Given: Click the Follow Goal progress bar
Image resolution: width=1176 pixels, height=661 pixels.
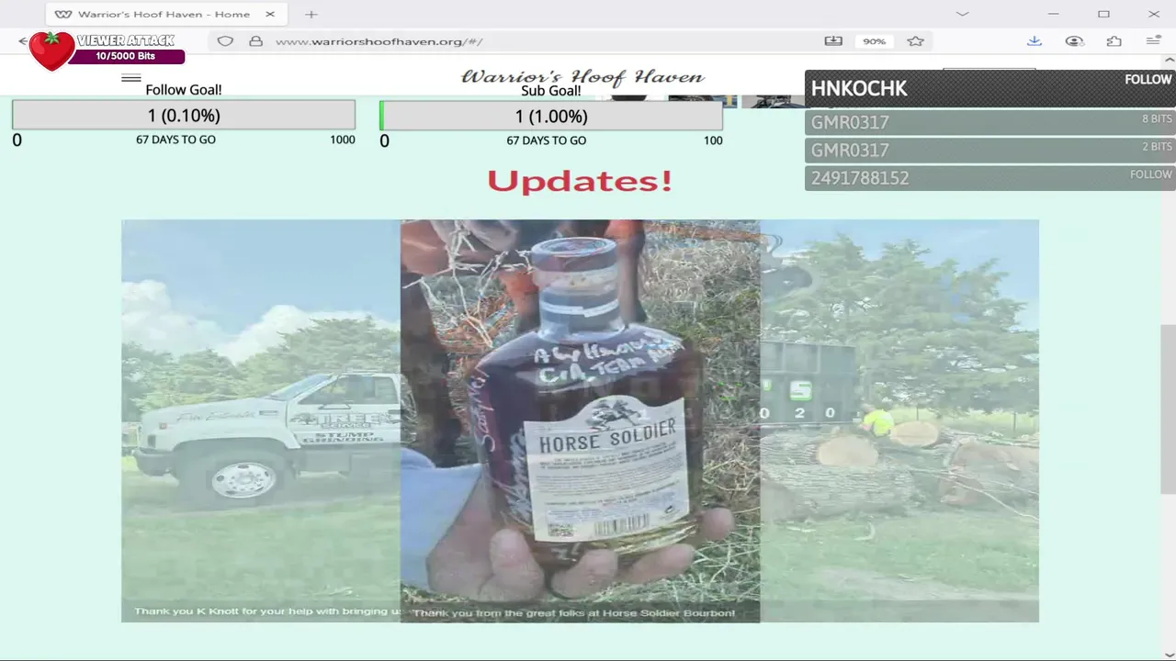Looking at the screenshot, I should (184, 116).
